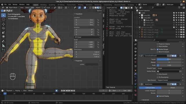The height and width of the screenshot is (104, 186).
Task: Choose the Move tool
Action: (3, 24)
